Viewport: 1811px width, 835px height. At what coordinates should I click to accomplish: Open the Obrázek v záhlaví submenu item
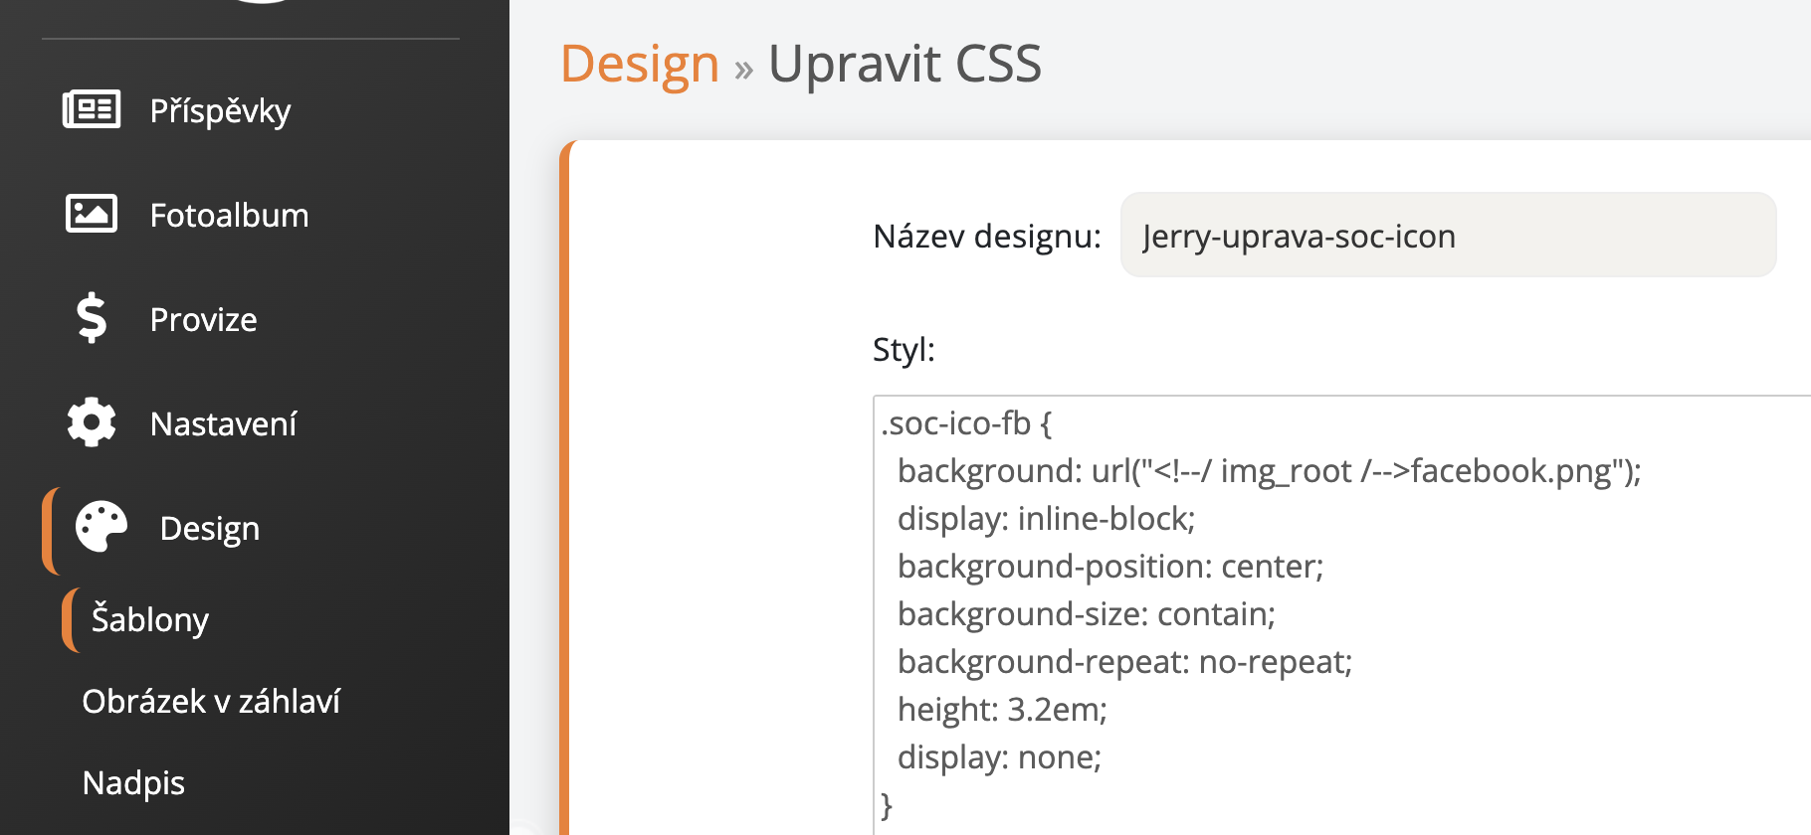pyautogui.click(x=211, y=702)
